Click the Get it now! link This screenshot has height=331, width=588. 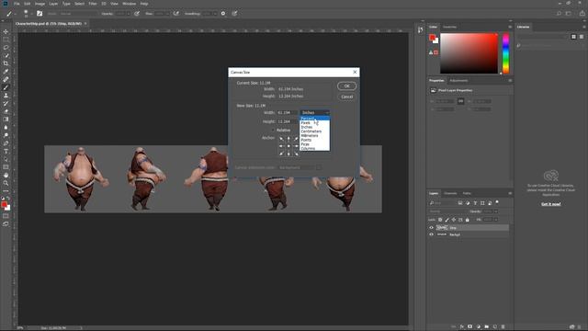[x=551, y=204]
